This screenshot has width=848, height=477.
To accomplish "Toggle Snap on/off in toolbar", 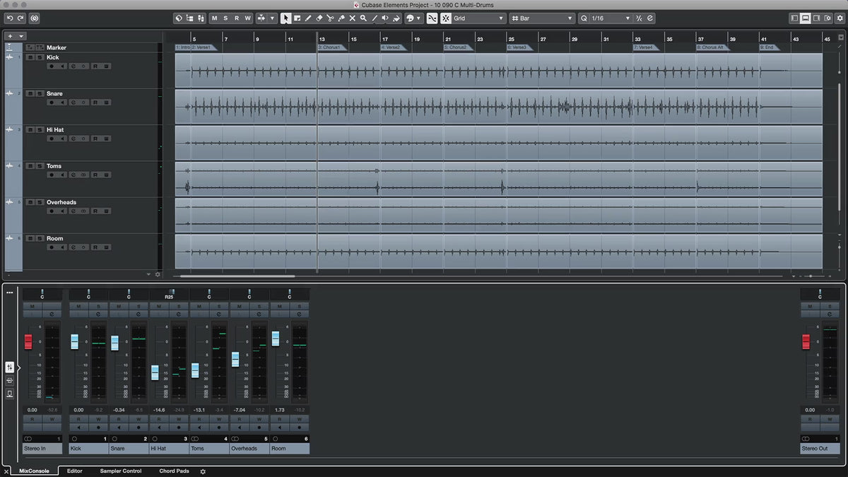I will tap(432, 18).
